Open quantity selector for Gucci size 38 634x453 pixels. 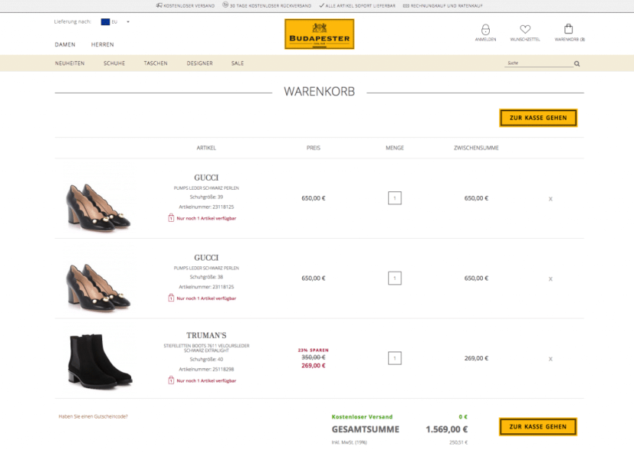click(394, 278)
